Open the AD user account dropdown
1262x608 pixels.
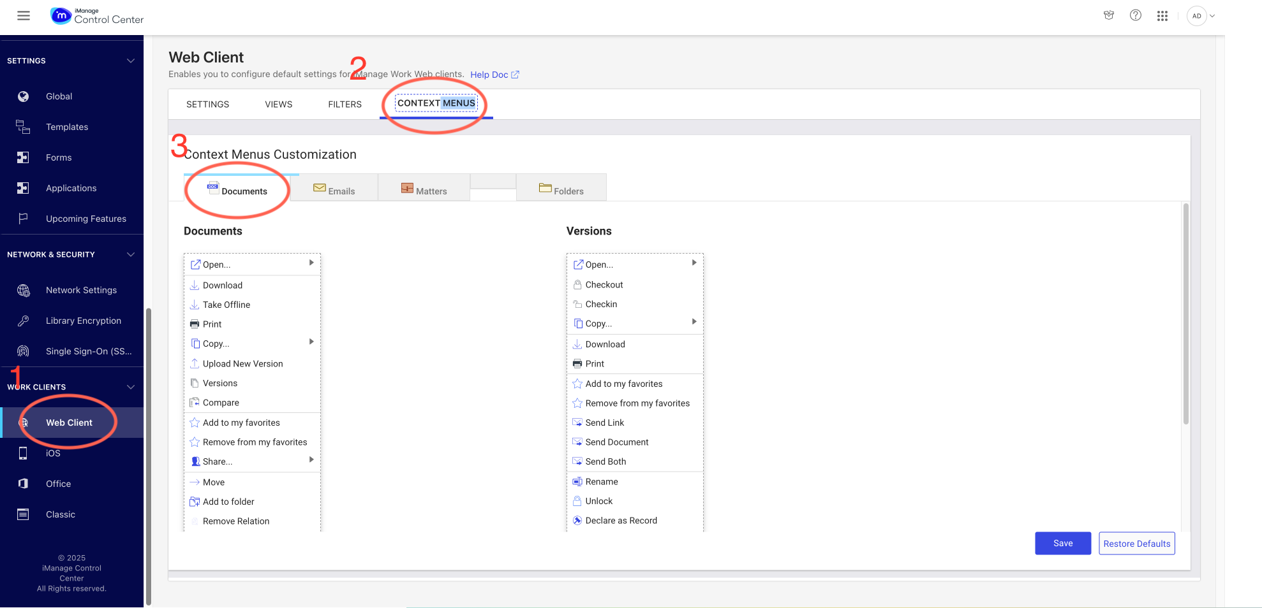(x=1201, y=16)
